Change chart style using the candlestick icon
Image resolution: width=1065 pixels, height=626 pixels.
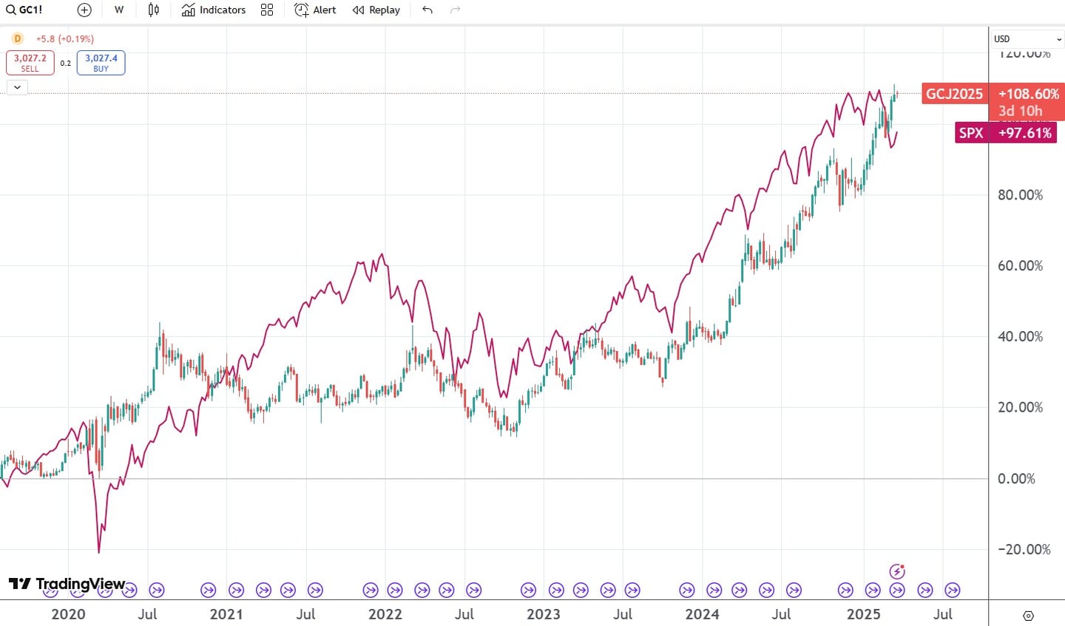153,10
